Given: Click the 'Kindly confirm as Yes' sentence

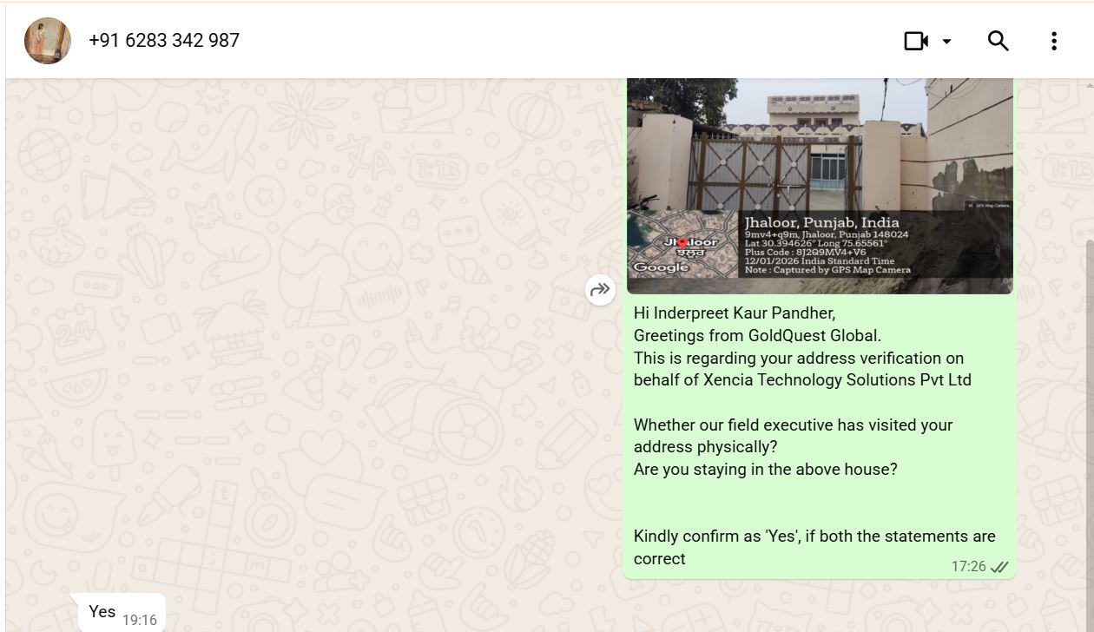Looking at the screenshot, I should [814, 547].
